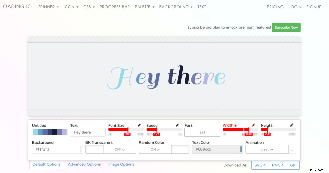The height and width of the screenshot is (173, 329).
Task: Go to the PROGRESS BAR page
Action: click(x=115, y=7)
